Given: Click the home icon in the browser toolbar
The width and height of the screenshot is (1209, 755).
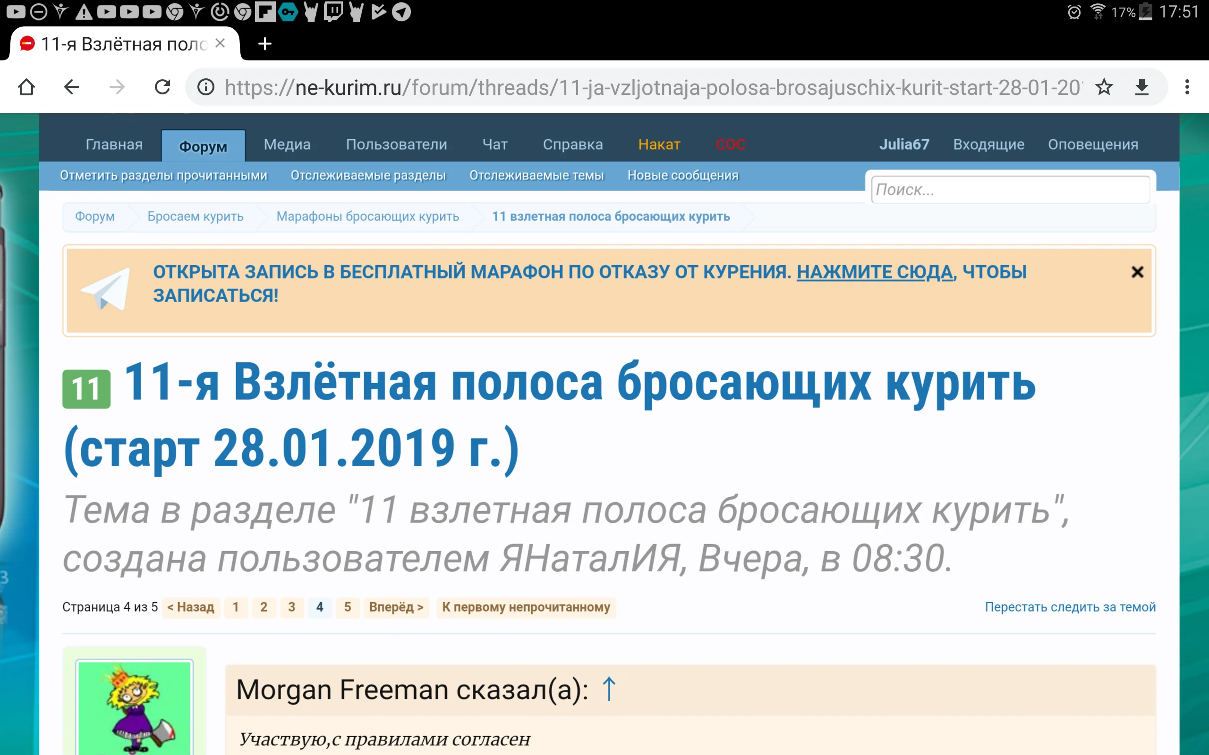Looking at the screenshot, I should tap(27, 87).
